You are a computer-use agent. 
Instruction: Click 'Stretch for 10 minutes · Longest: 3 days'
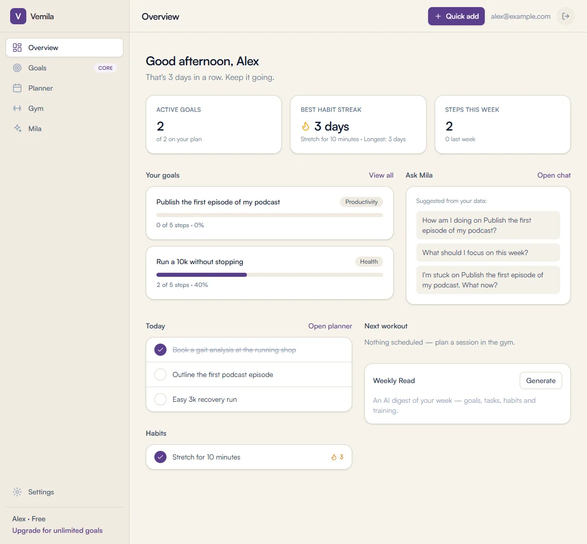tap(353, 139)
